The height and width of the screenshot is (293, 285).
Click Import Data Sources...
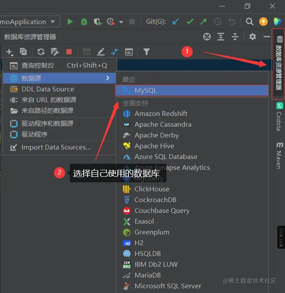click(x=60, y=147)
